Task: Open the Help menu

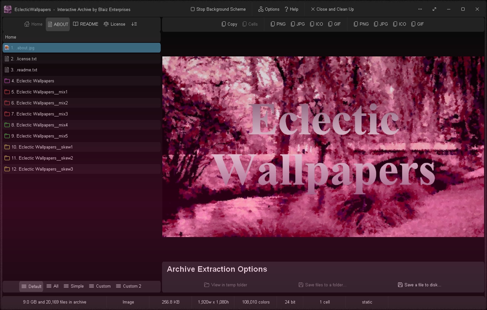Action: click(x=292, y=9)
